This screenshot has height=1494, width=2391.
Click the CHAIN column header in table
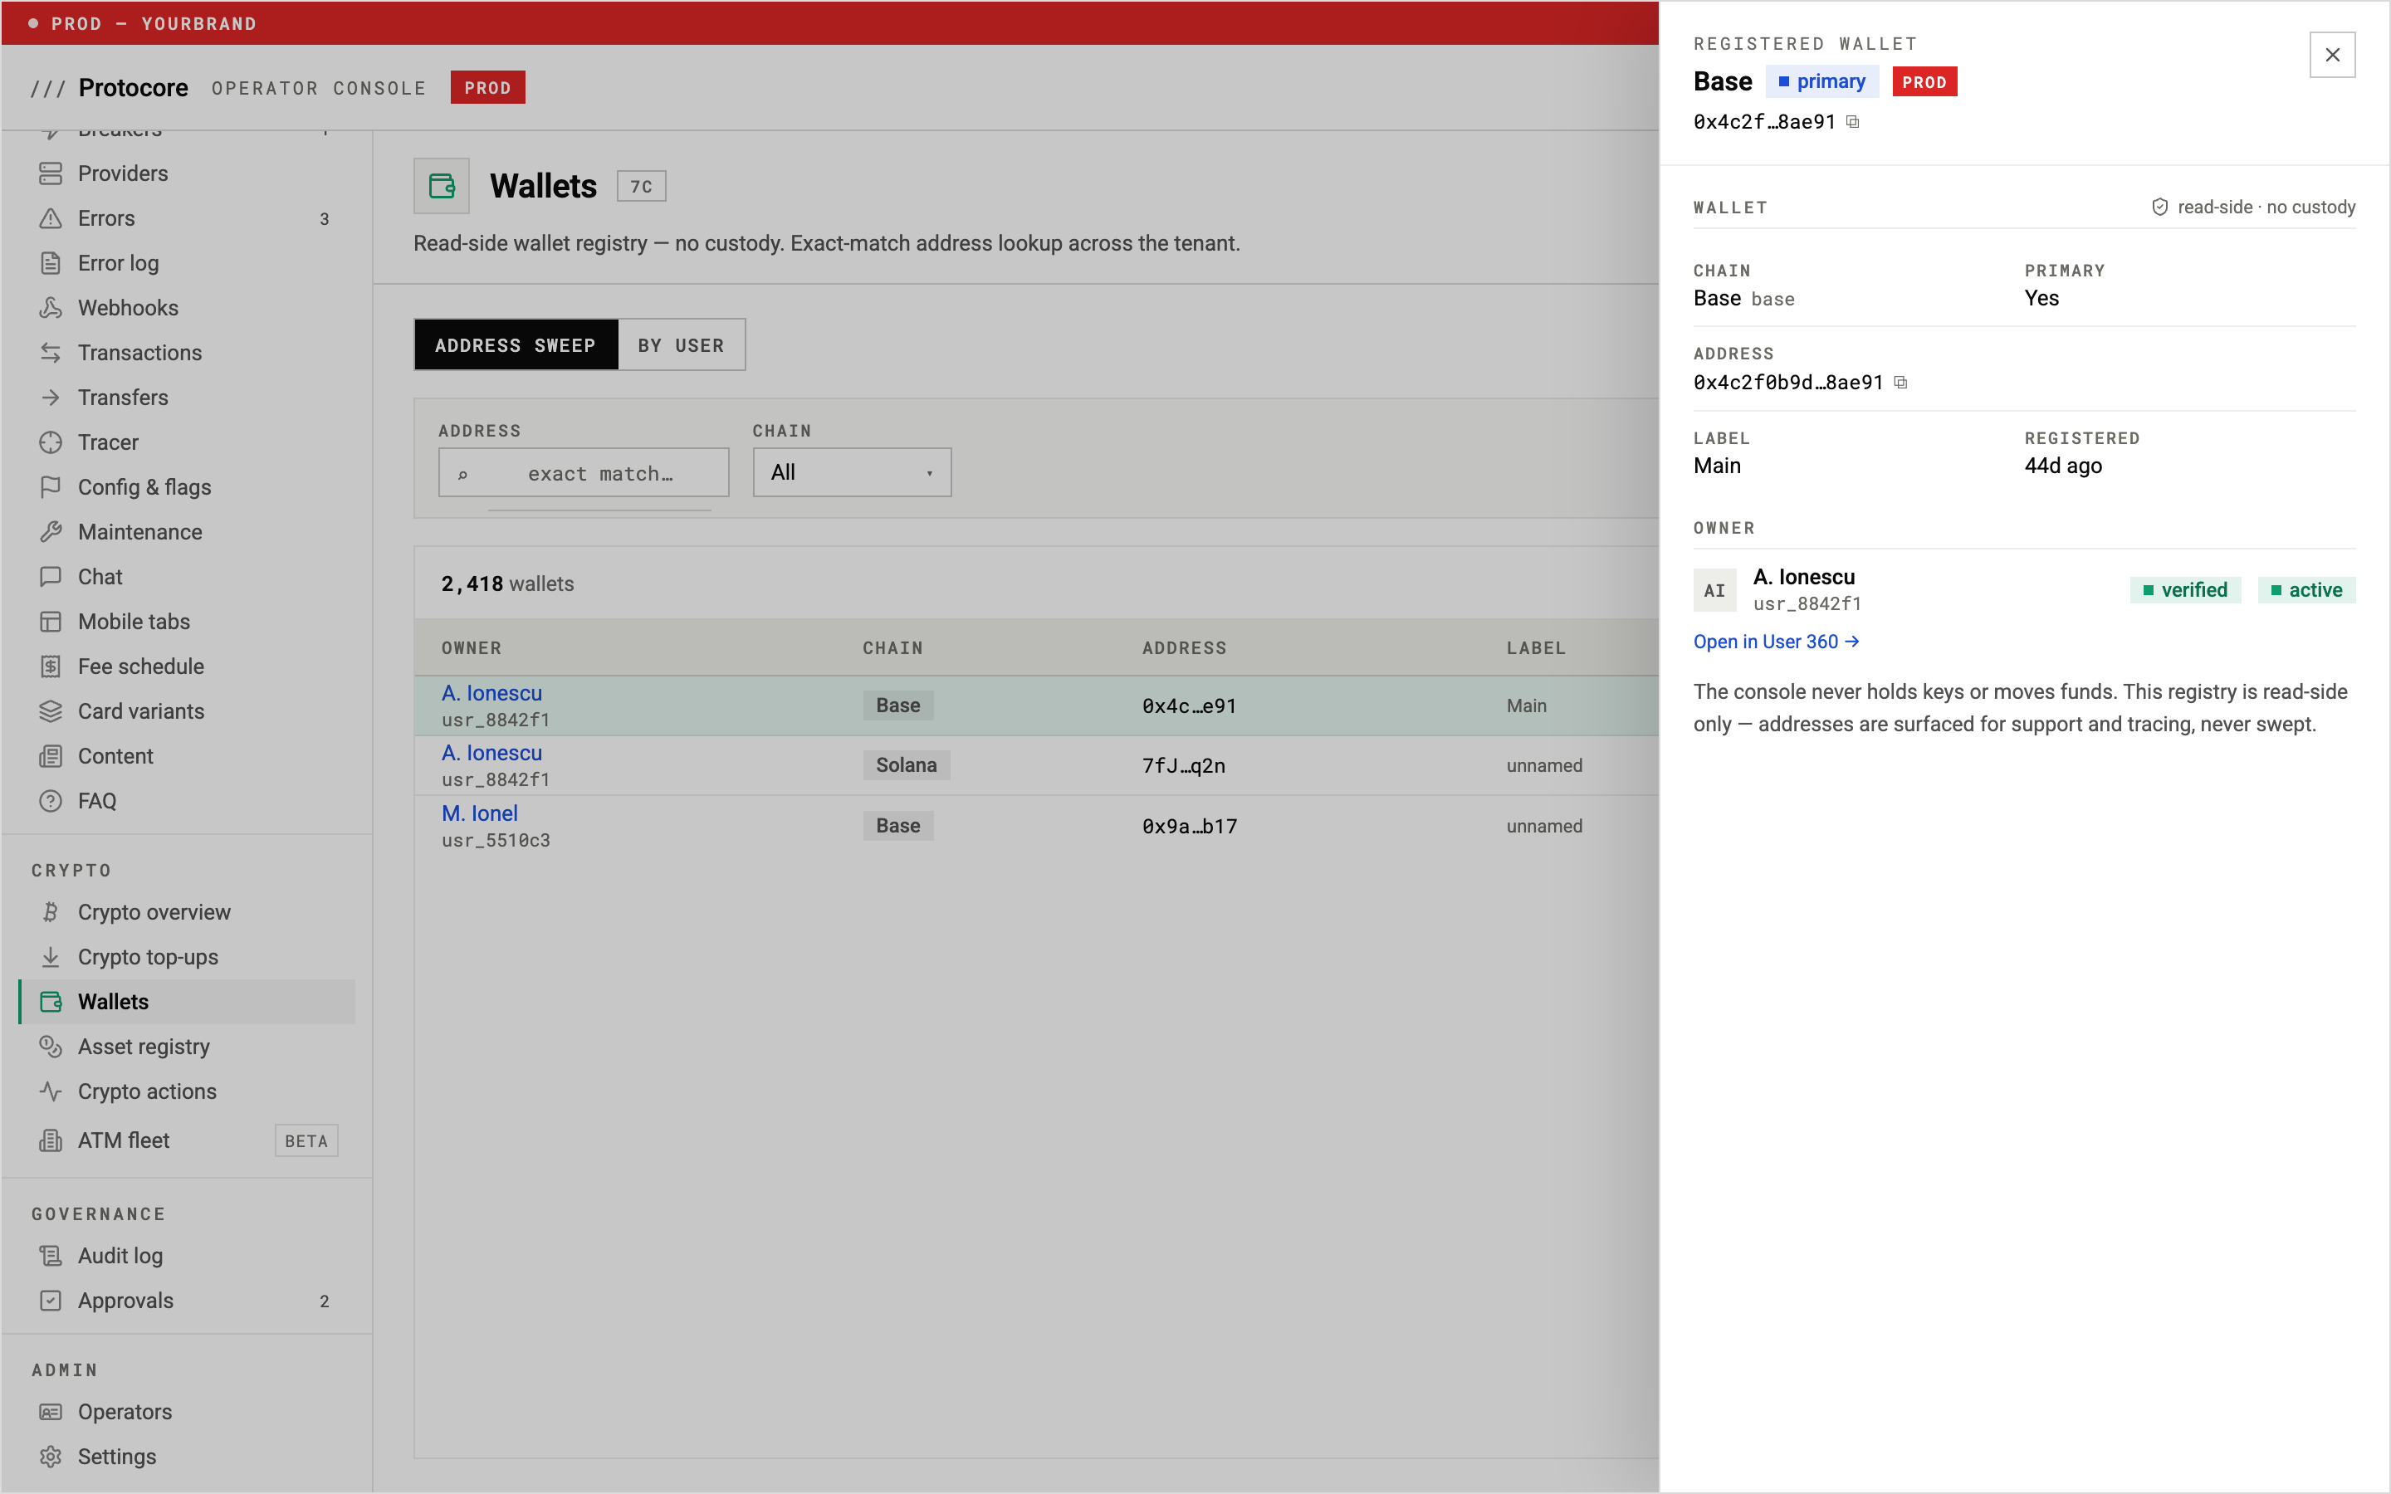[x=892, y=648]
